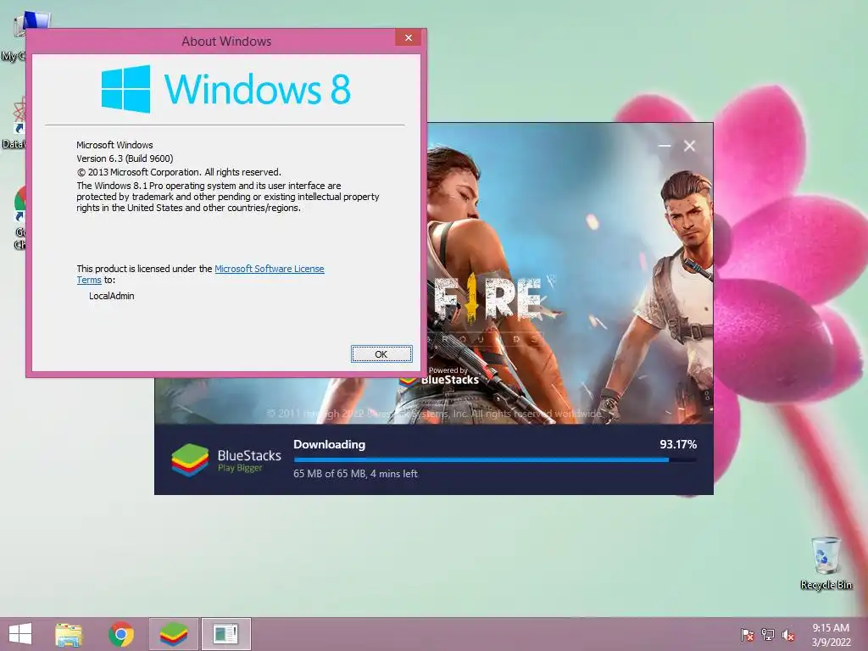Click the BlueStacks download progress bar
The width and height of the screenshot is (868, 651).
pos(495,459)
